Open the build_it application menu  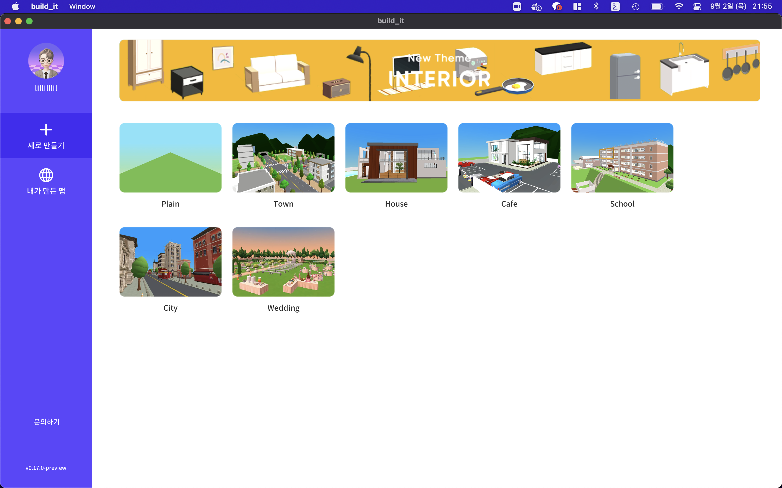pos(44,7)
